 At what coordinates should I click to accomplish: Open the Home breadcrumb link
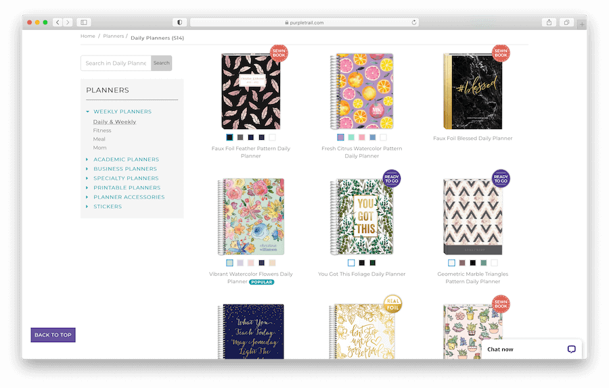point(88,36)
